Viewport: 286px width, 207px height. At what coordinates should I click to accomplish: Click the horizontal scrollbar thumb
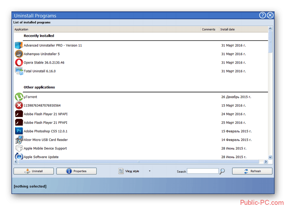[x=138, y=162]
